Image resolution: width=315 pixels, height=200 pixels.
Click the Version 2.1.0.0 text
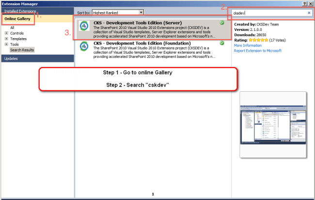coord(248,29)
